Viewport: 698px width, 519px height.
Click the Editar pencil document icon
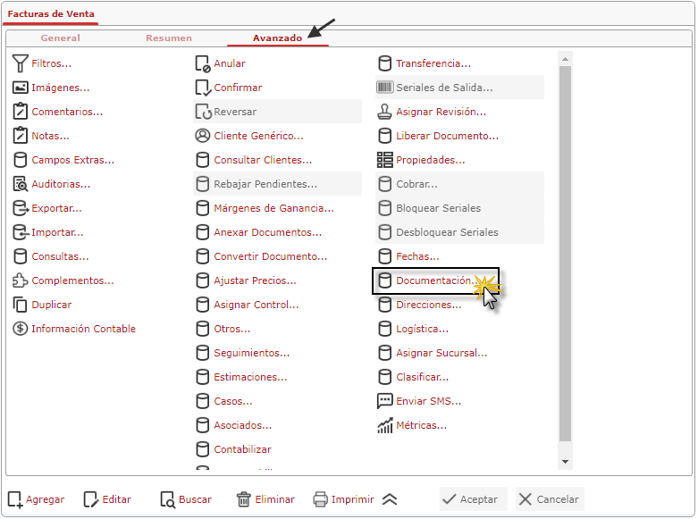coord(91,499)
